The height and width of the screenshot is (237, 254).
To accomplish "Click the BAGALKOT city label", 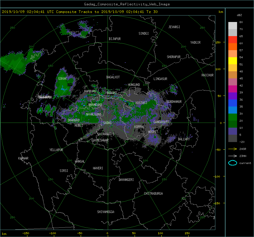I will 113,77.
